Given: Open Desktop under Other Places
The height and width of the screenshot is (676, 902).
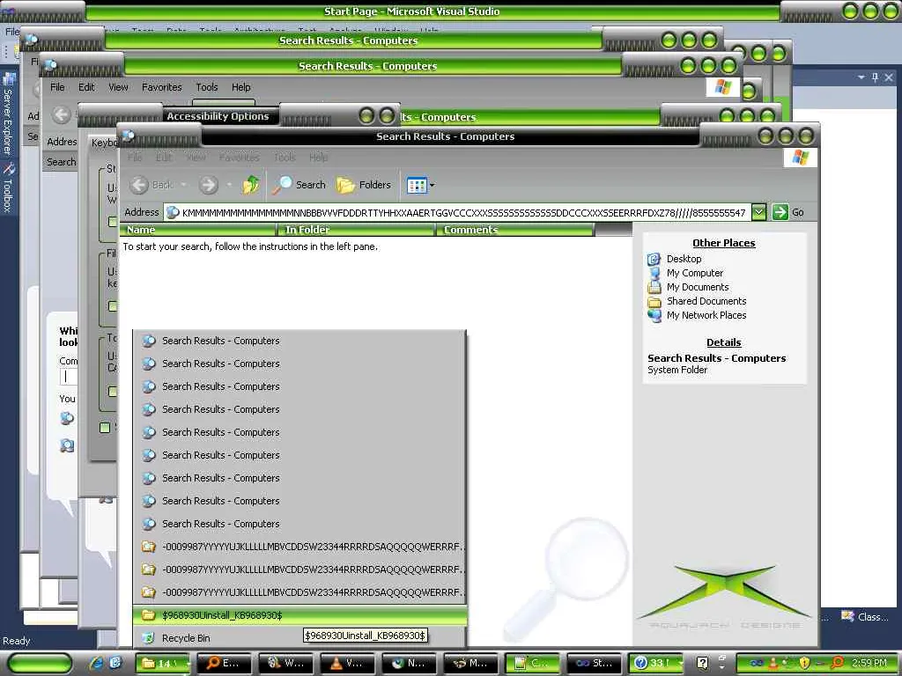Looking at the screenshot, I should [x=684, y=259].
